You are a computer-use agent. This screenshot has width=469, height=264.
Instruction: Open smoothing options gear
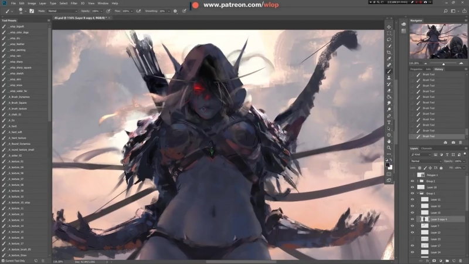click(175, 11)
